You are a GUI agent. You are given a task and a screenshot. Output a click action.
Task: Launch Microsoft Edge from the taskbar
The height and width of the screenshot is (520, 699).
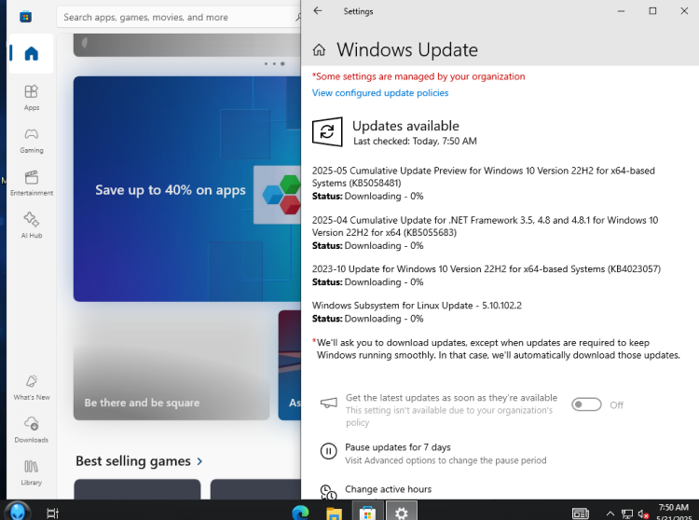pyautogui.click(x=300, y=513)
